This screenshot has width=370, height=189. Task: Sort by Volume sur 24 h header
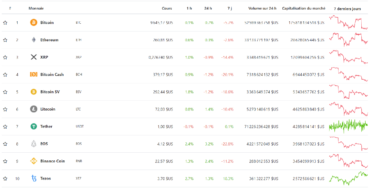[x=262, y=8]
